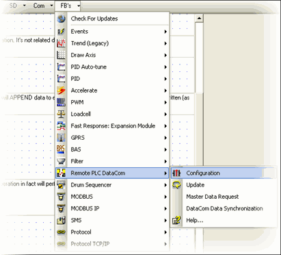
Task: Choose Configuration in the DataCom submenu
Action: 224,173
